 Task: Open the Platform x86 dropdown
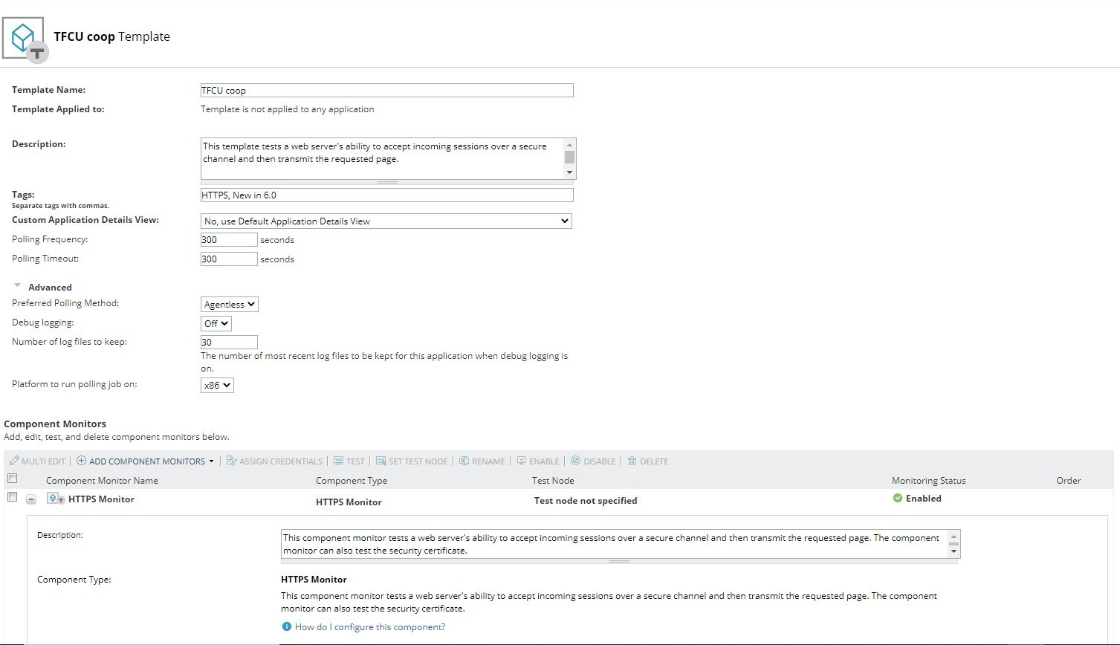[x=217, y=385]
